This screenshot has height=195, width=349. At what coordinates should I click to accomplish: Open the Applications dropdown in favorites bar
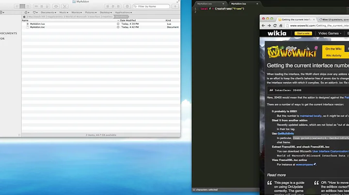coord(124,13)
